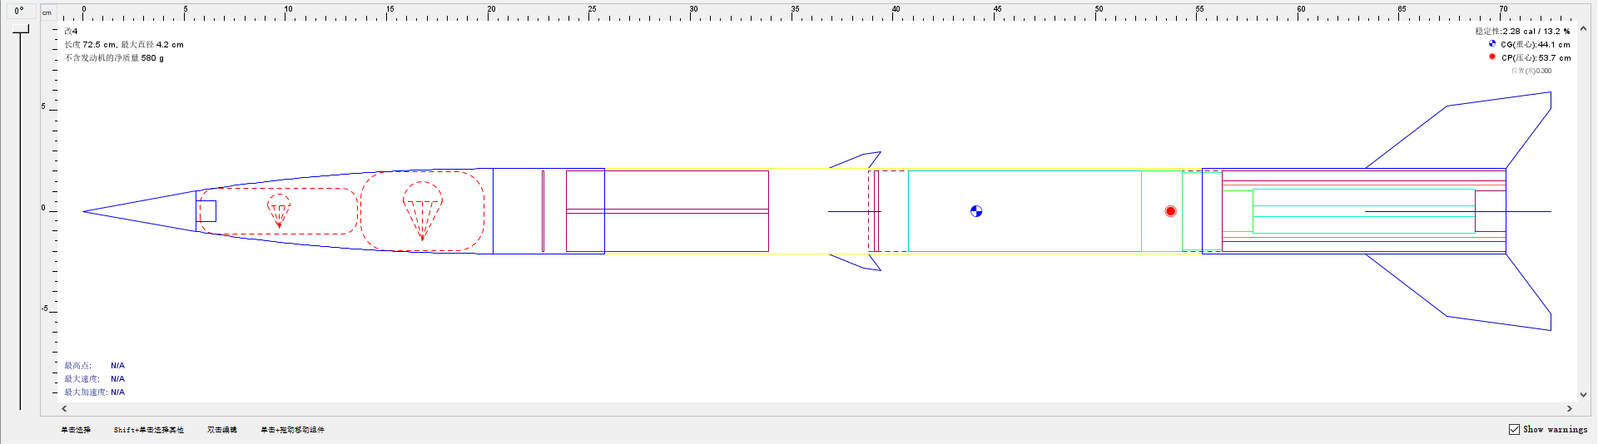Select the larger second parachute symbol
The image size is (1598, 444).
[x=423, y=211]
